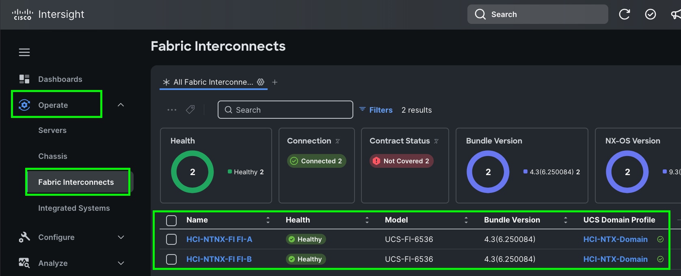Click the Healthy badge in FI-A row
This screenshot has height=276, width=681.
click(x=306, y=239)
